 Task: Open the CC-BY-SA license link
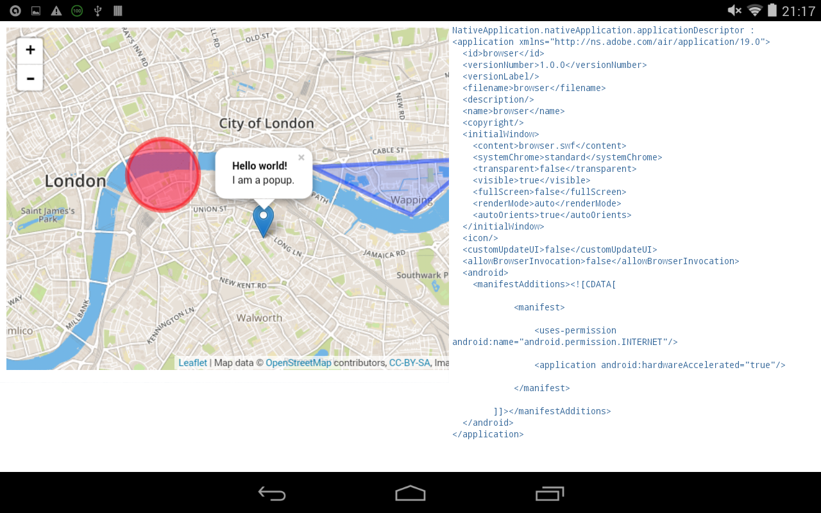click(409, 363)
